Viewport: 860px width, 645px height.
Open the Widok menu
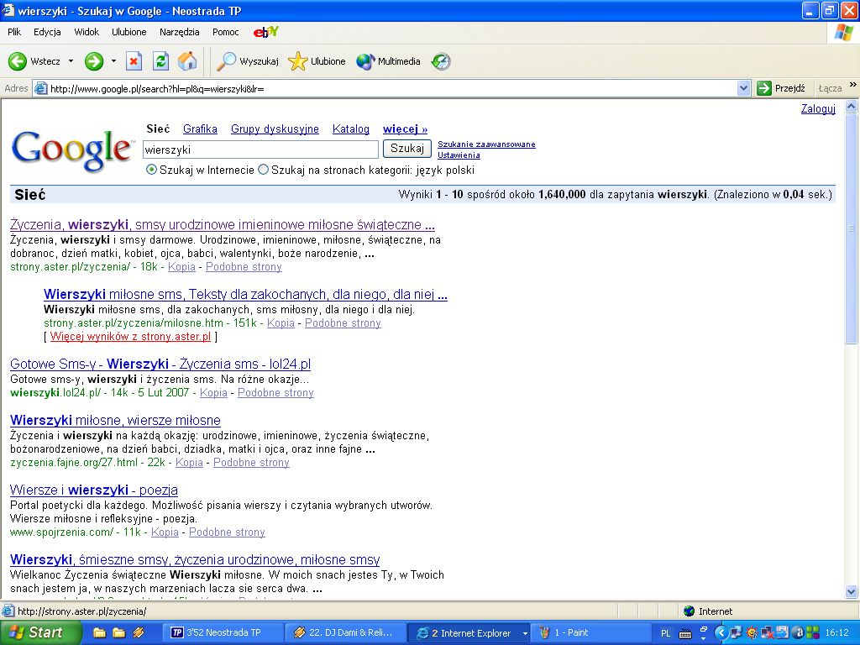coord(87,32)
